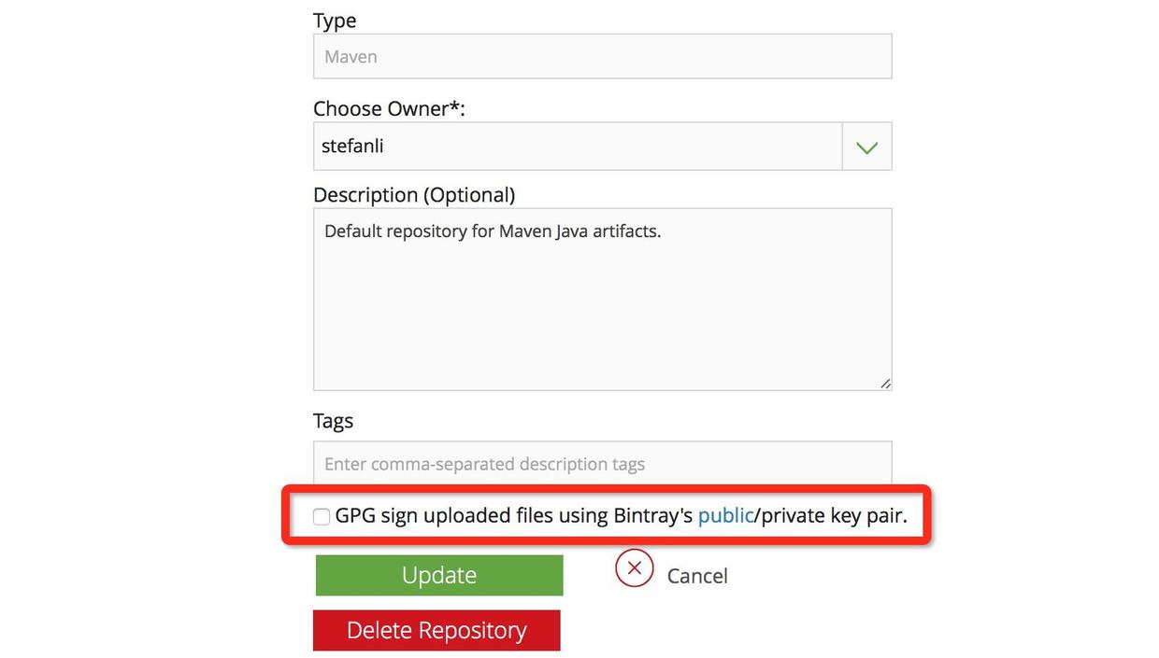Click the "Choose Owner*" field label
1159x658 pixels.
(389, 109)
